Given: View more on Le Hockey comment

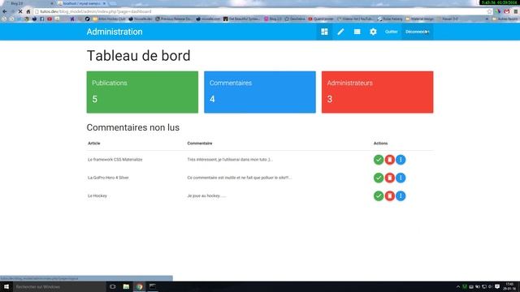Looking at the screenshot, I should coord(401,196).
